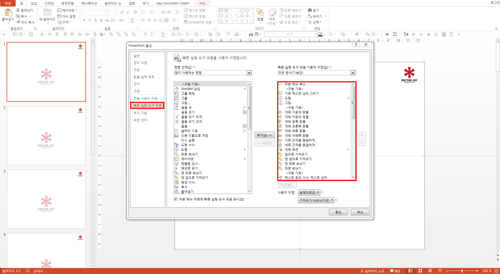500x274 pixels.
Task: Select slide 3 thumbnail in slide panel
Action: tap(46, 199)
